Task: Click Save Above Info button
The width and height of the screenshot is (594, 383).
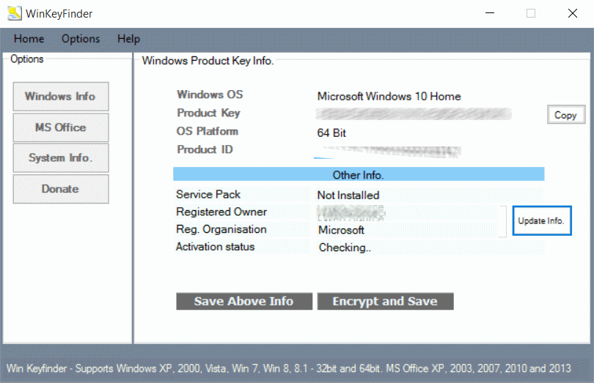Action: (x=244, y=301)
